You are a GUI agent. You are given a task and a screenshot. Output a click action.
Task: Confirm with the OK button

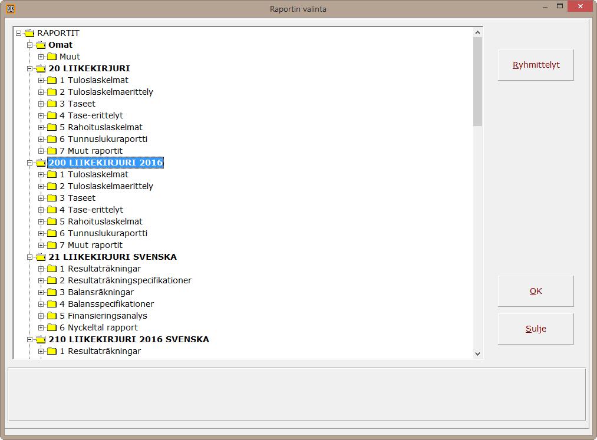click(535, 291)
